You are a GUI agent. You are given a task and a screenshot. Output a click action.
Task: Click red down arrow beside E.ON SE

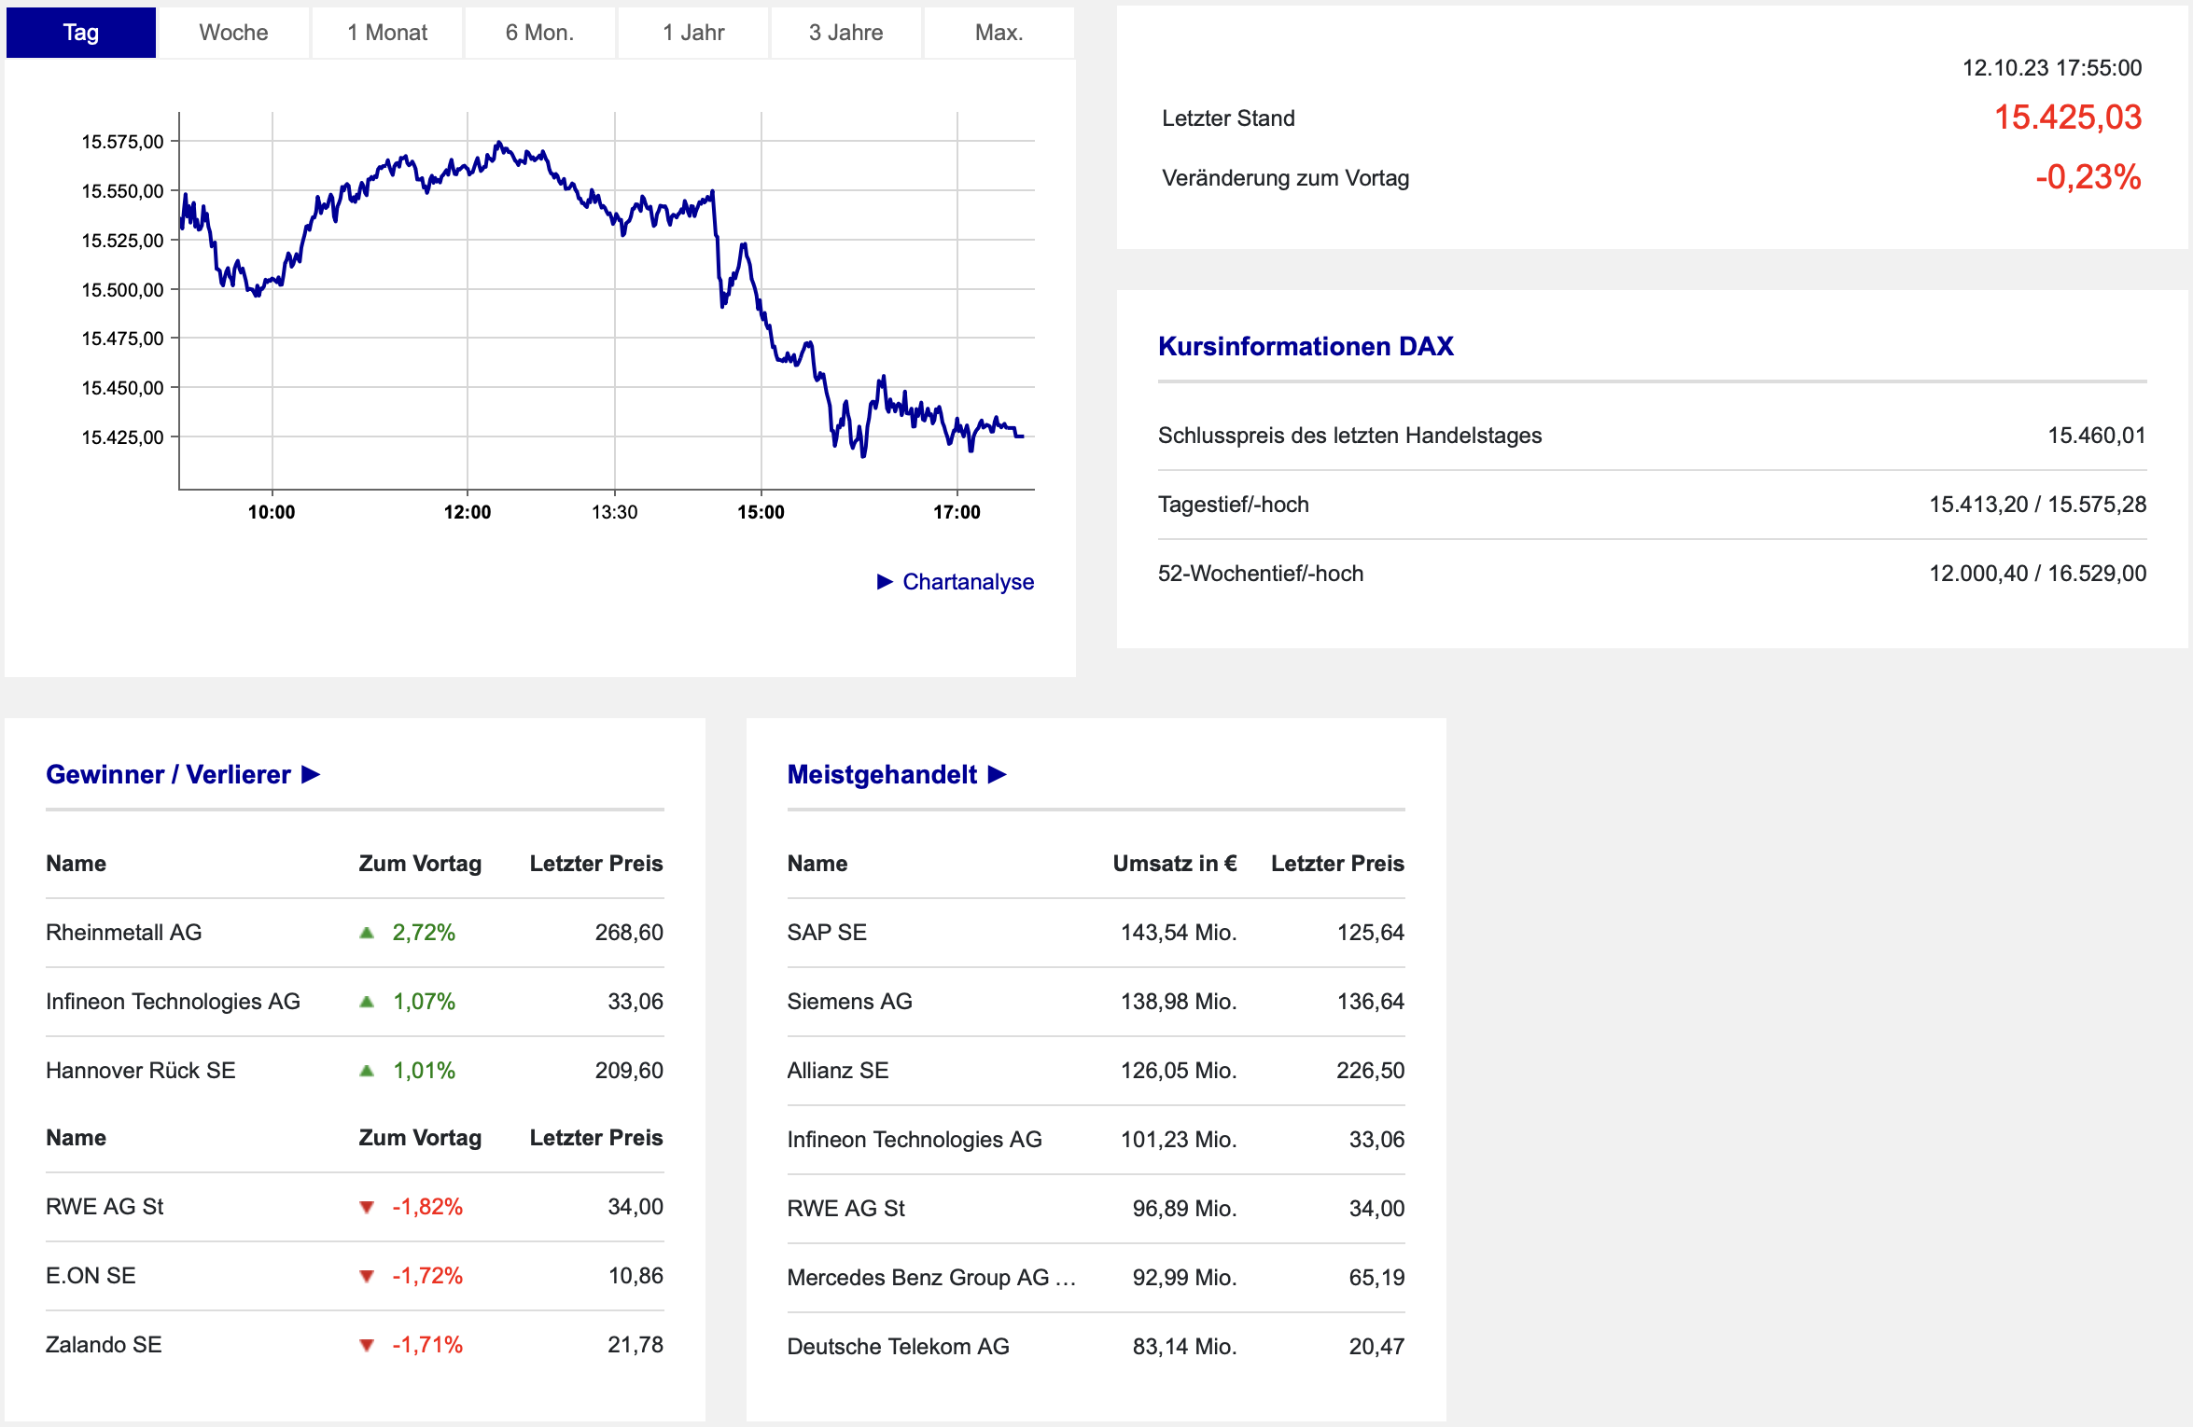[x=367, y=1277]
